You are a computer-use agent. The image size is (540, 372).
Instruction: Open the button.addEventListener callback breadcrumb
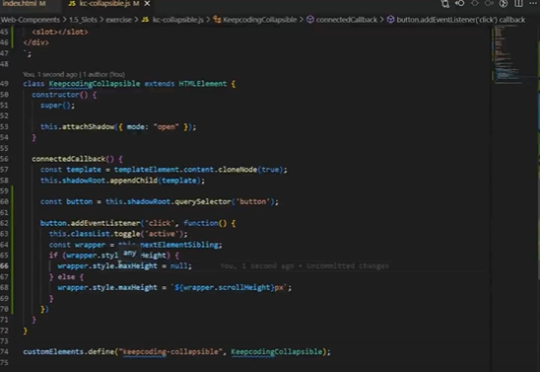456,20
